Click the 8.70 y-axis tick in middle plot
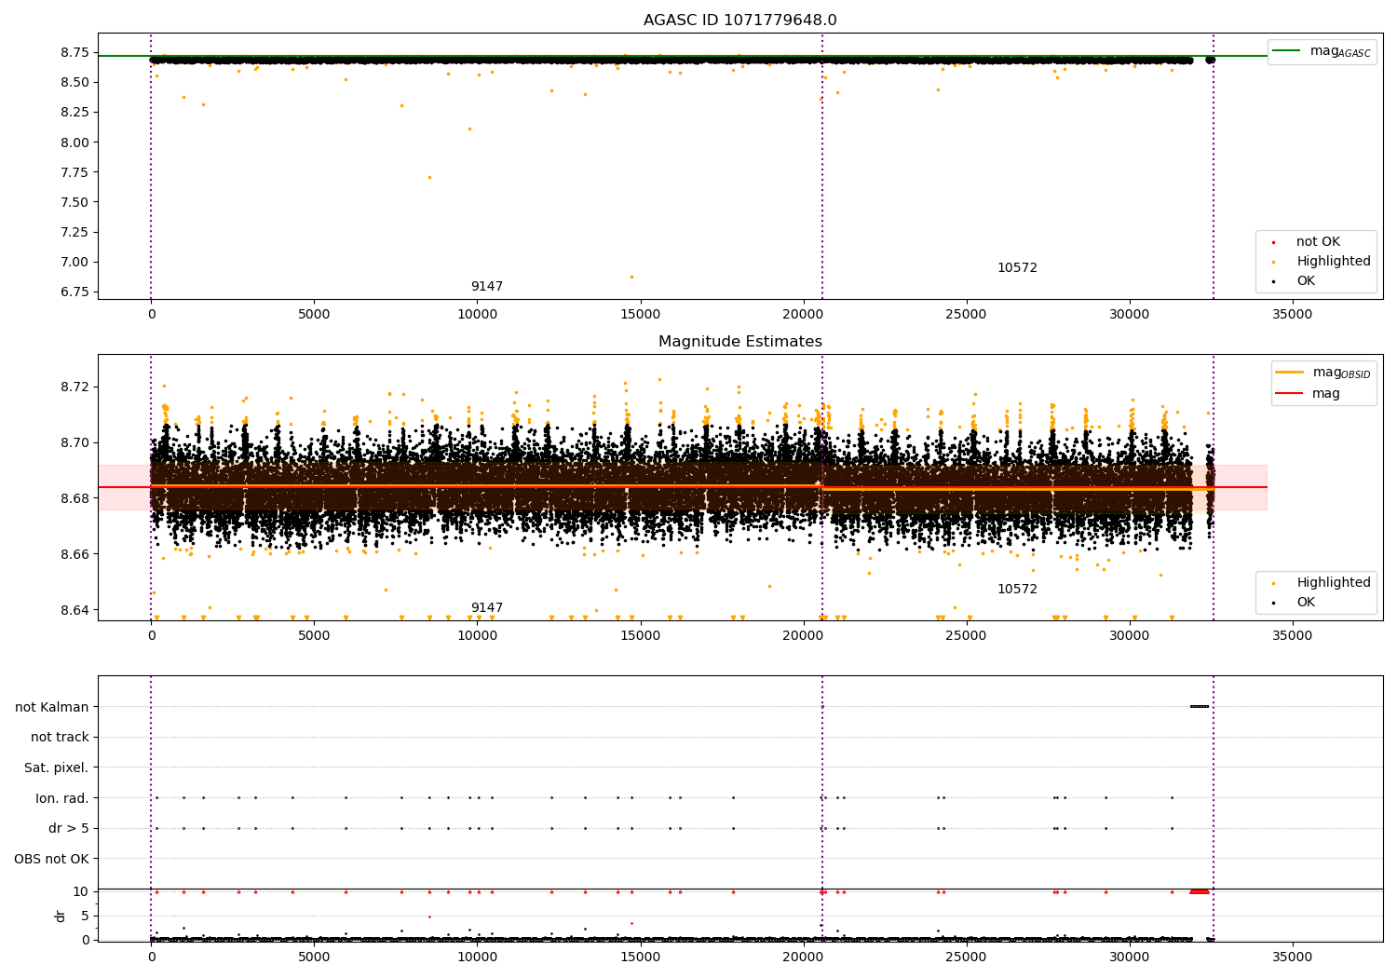The height and width of the screenshot is (978, 1397). tap(74, 442)
